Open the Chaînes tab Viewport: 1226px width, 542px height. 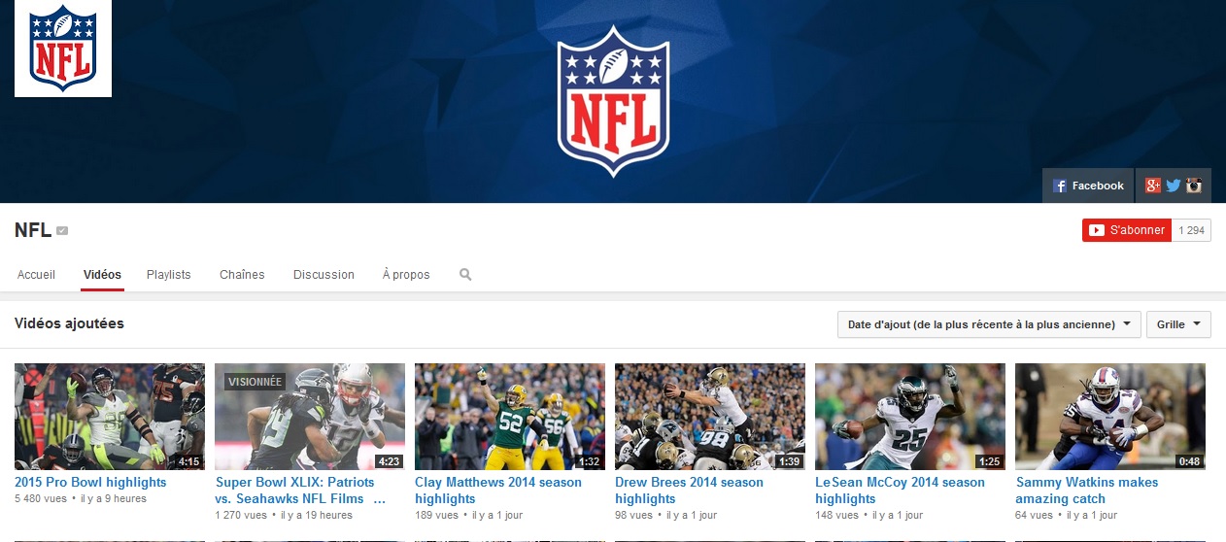click(242, 275)
